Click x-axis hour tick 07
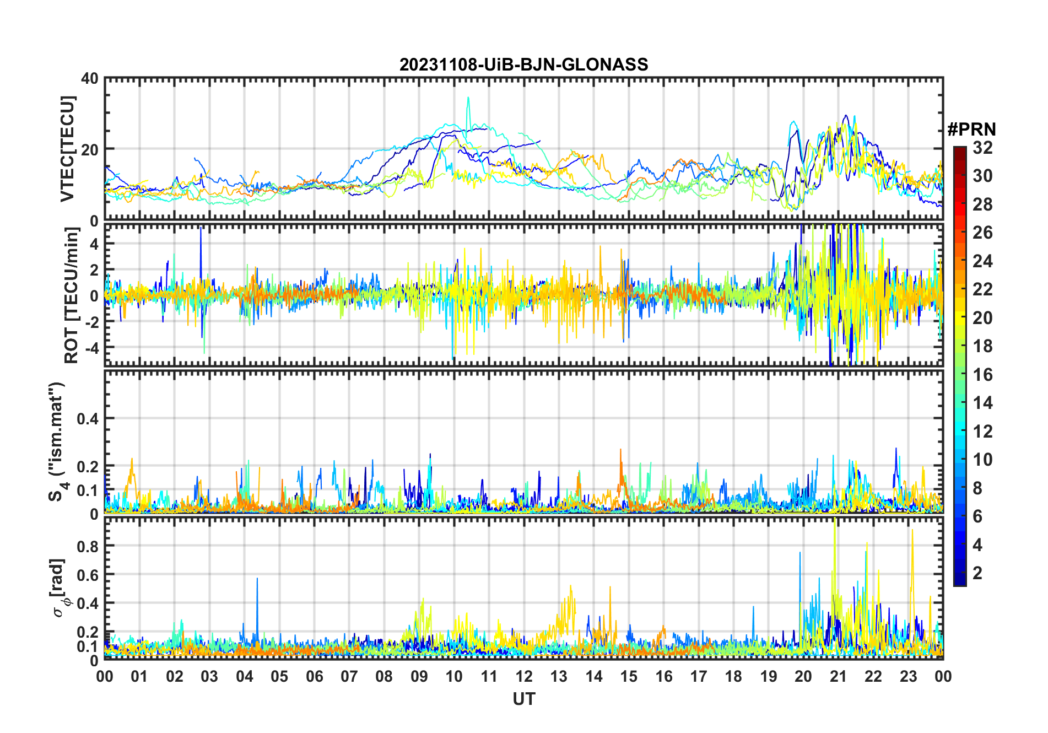This screenshot has height=733, width=1048. [x=349, y=676]
